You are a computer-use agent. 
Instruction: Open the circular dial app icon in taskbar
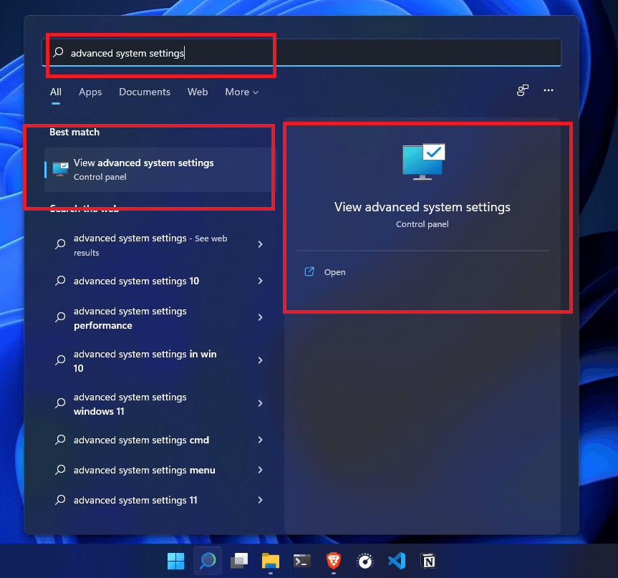point(365,561)
